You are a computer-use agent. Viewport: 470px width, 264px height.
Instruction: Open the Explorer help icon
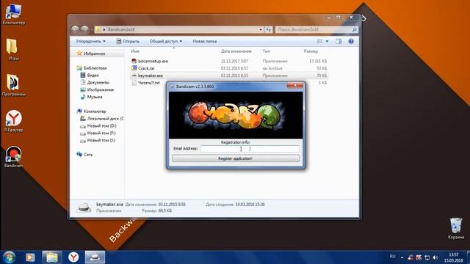tap(351, 41)
